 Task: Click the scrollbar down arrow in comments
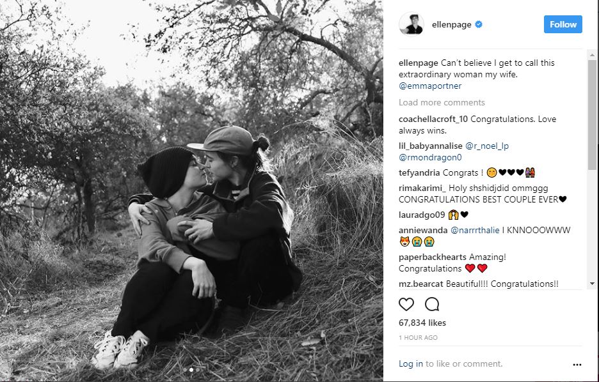click(592, 284)
